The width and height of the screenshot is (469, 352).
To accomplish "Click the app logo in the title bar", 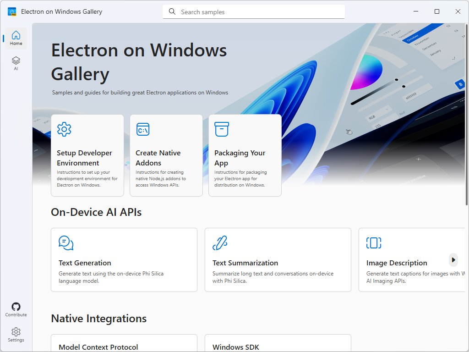I will coord(12,11).
